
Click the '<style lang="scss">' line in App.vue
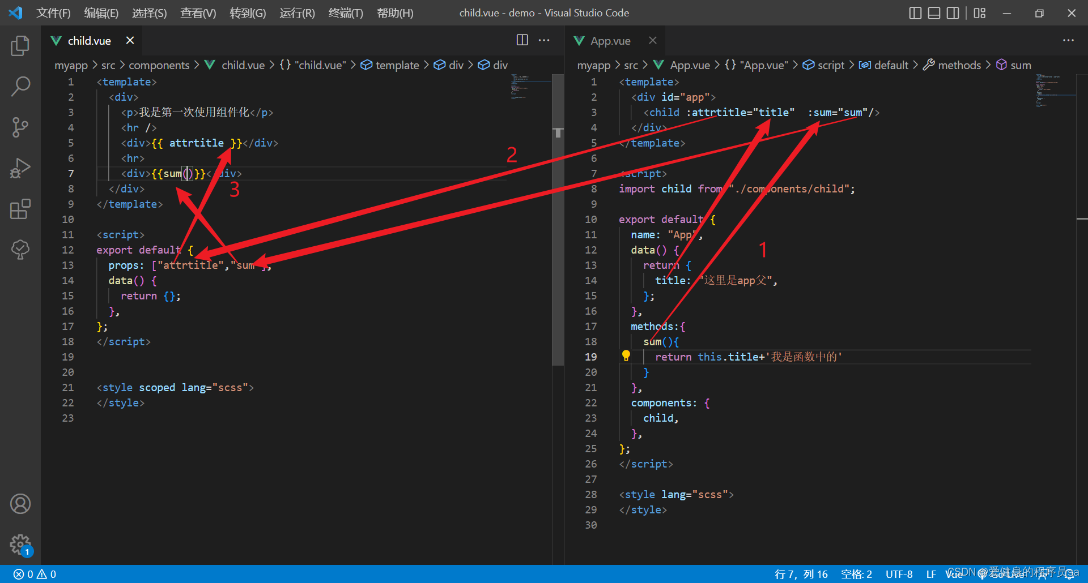pyautogui.click(x=676, y=494)
